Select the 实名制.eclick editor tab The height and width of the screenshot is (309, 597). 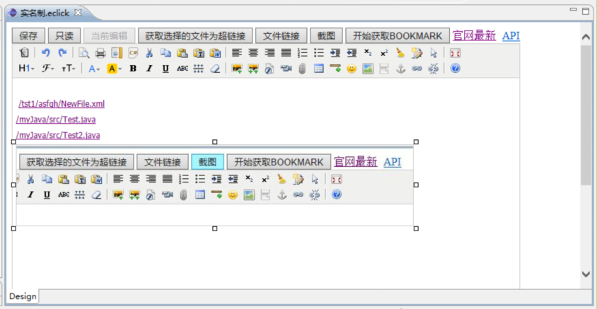(x=46, y=13)
